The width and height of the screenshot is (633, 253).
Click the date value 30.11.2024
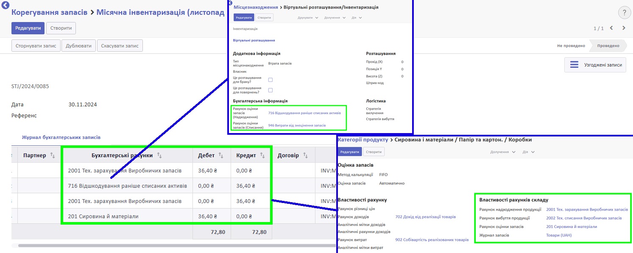point(83,105)
